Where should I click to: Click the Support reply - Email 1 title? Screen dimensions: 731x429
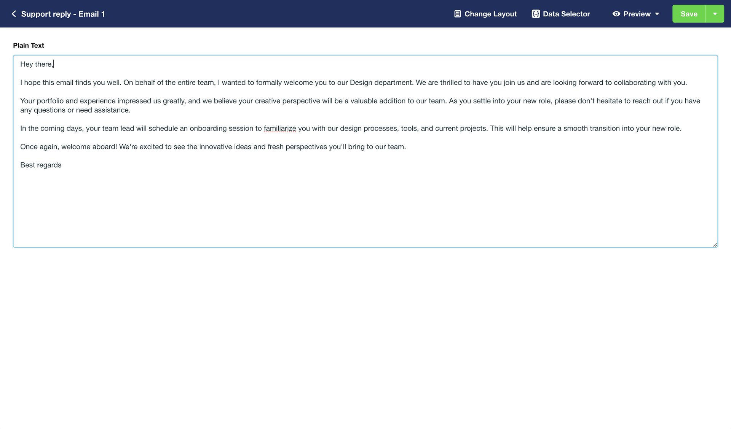tap(63, 14)
